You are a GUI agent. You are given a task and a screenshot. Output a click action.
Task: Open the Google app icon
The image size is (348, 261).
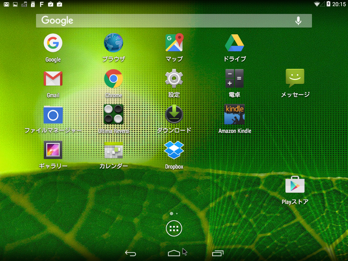point(53,43)
